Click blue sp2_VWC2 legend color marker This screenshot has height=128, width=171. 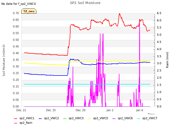point(40,118)
